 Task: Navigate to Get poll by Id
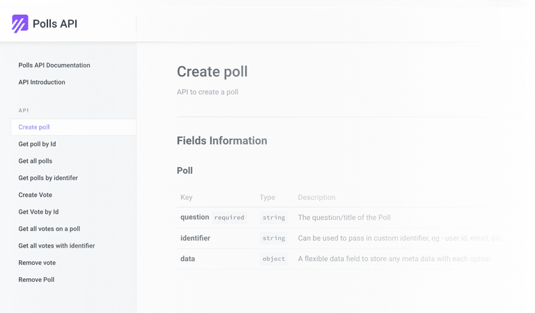pos(37,144)
